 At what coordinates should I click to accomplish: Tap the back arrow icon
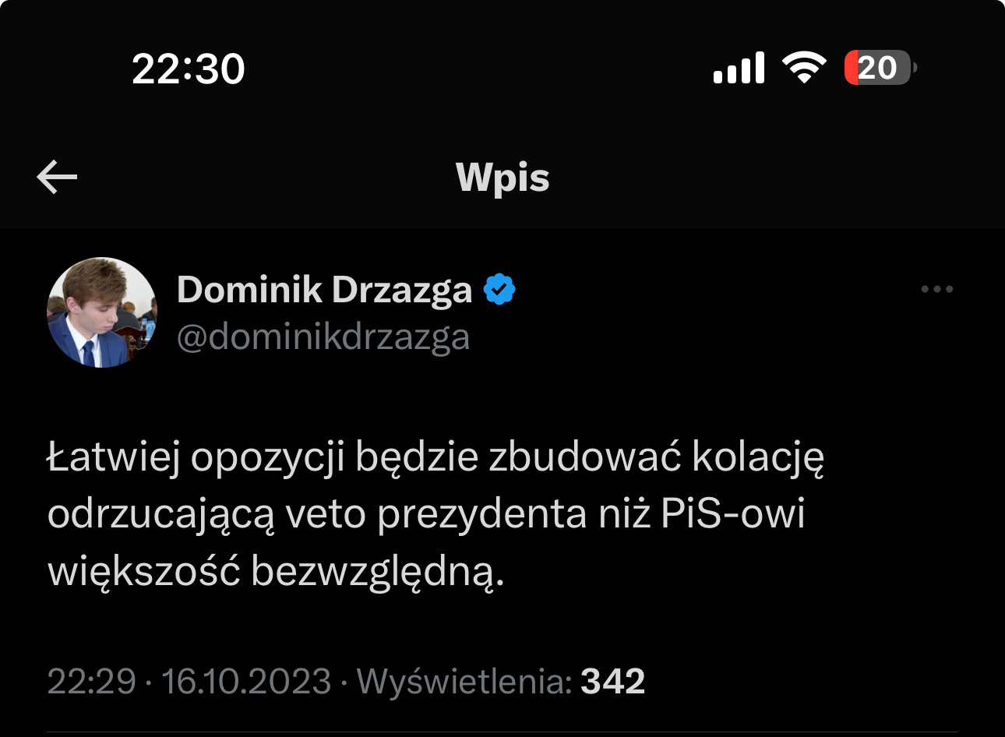[x=57, y=178]
